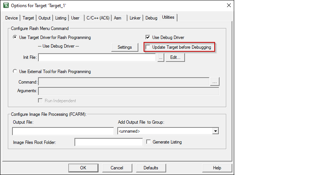The height and width of the screenshot is (175, 324).
Task: Select Use Target Driver for Flash Programming
Action: point(15,37)
